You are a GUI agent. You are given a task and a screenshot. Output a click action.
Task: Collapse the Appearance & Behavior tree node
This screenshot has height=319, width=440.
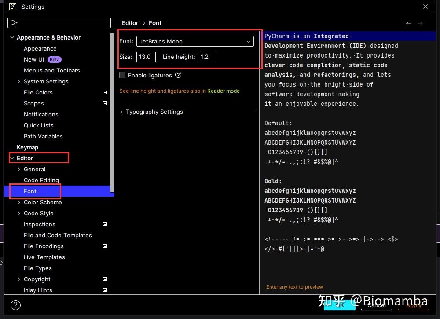pyautogui.click(x=12, y=37)
